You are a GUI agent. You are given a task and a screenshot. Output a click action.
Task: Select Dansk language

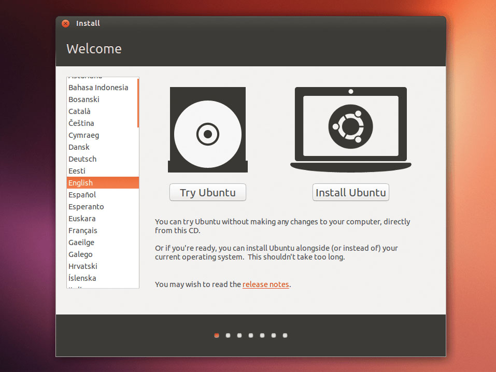click(x=103, y=147)
